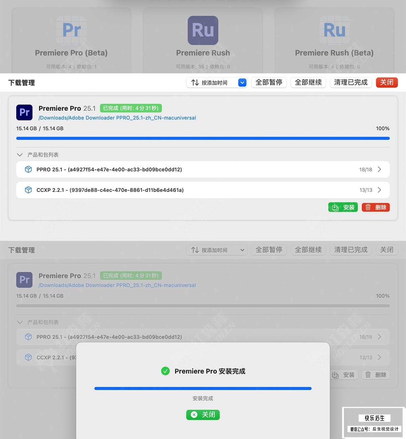Click the active 下载管理 heading
Image resolution: width=406 pixels, height=439 pixels.
pos(22,83)
